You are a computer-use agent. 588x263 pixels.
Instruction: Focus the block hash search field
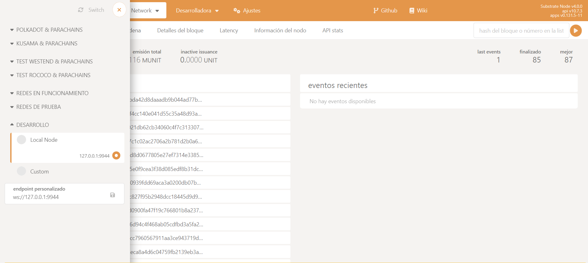[521, 30]
